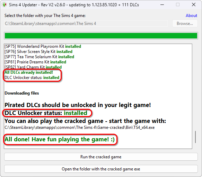Click 'All done! Have fun playing' message
This screenshot has width=202, height=177.
(x=60, y=139)
